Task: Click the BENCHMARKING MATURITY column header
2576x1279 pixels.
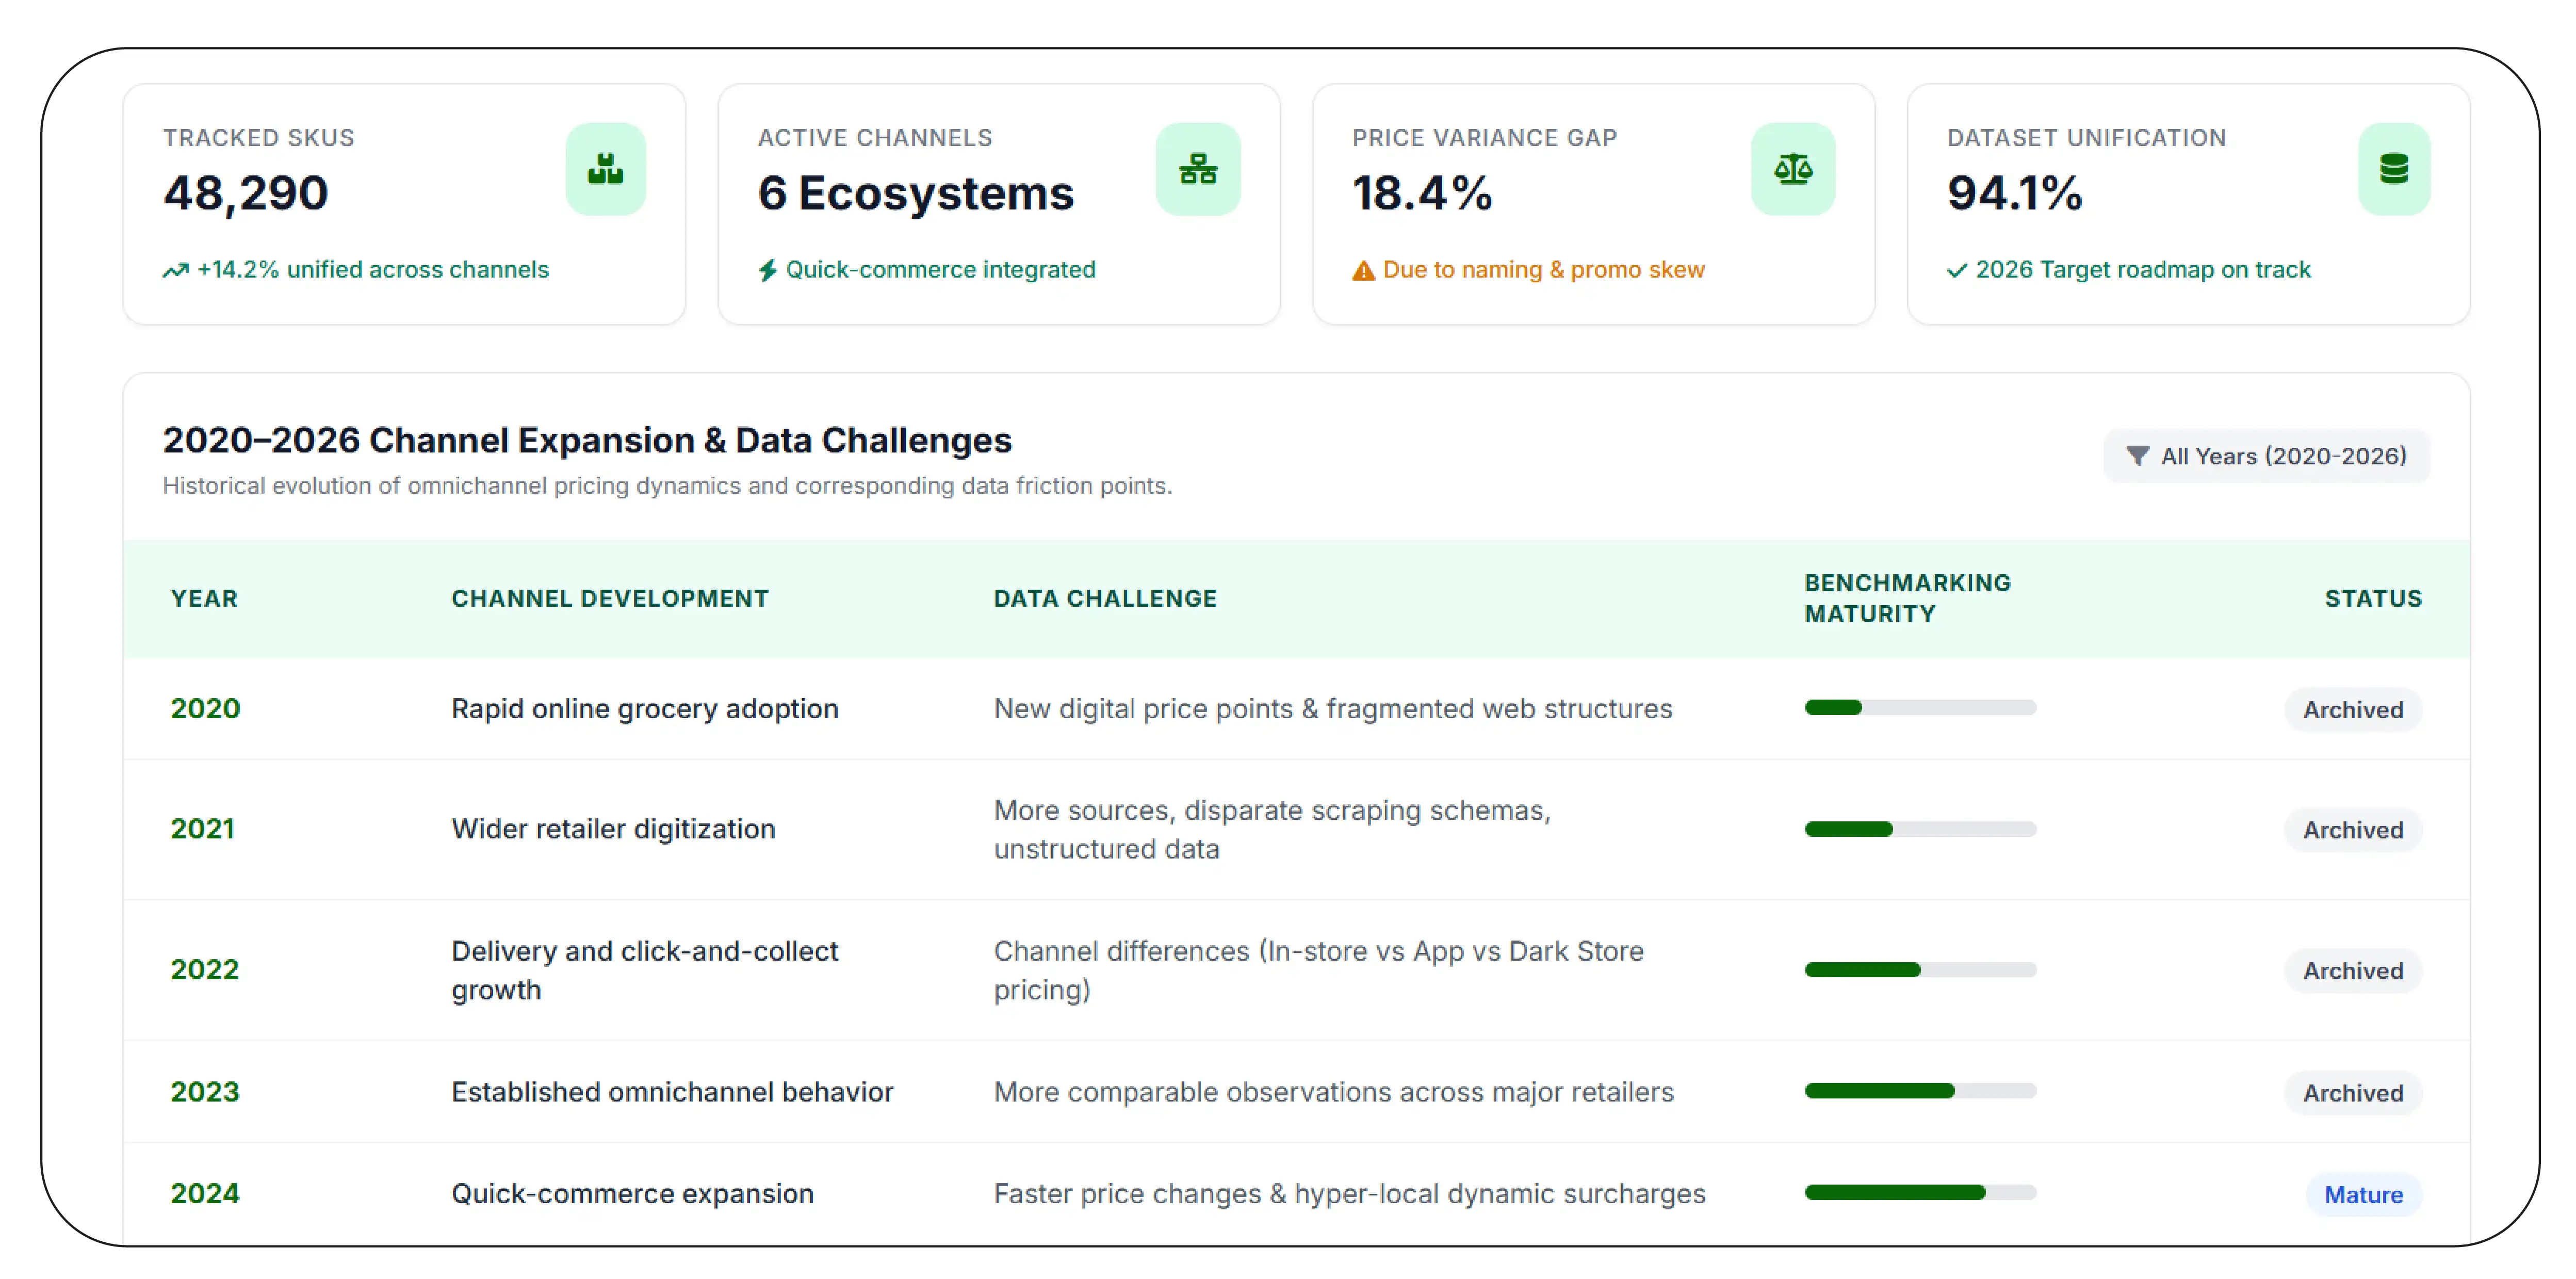Action: click(x=1907, y=599)
